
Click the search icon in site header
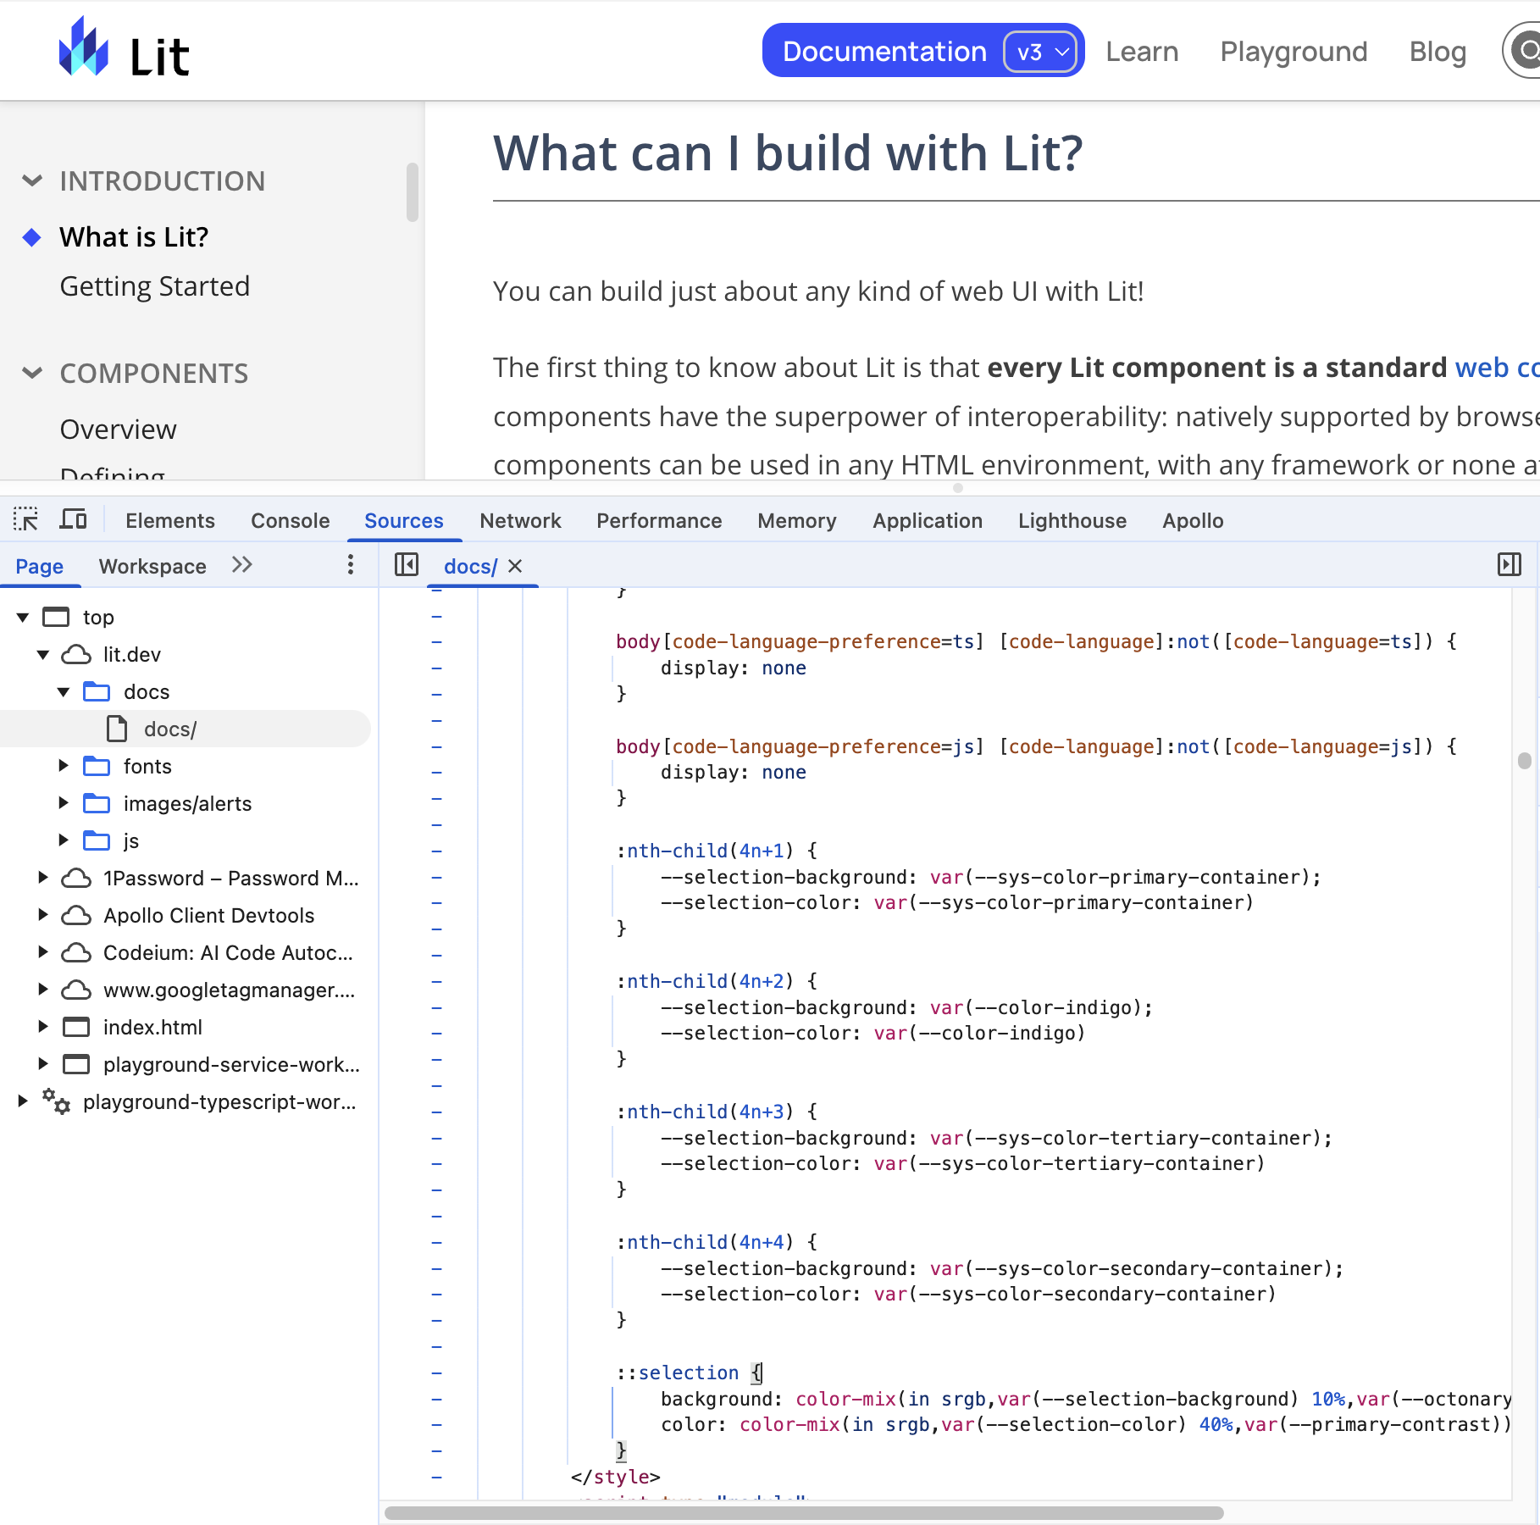click(x=1527, y=51)
